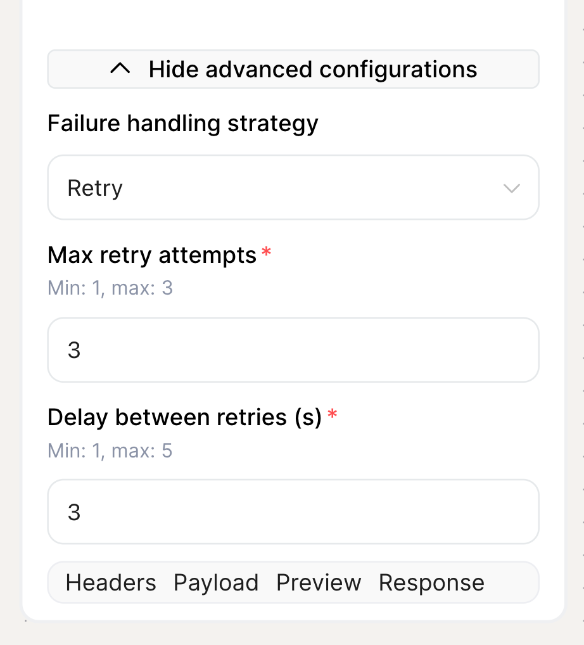Open the Failure handling strategy dropdown
This screenshot has height=645, width=584.
pos(293,188)
